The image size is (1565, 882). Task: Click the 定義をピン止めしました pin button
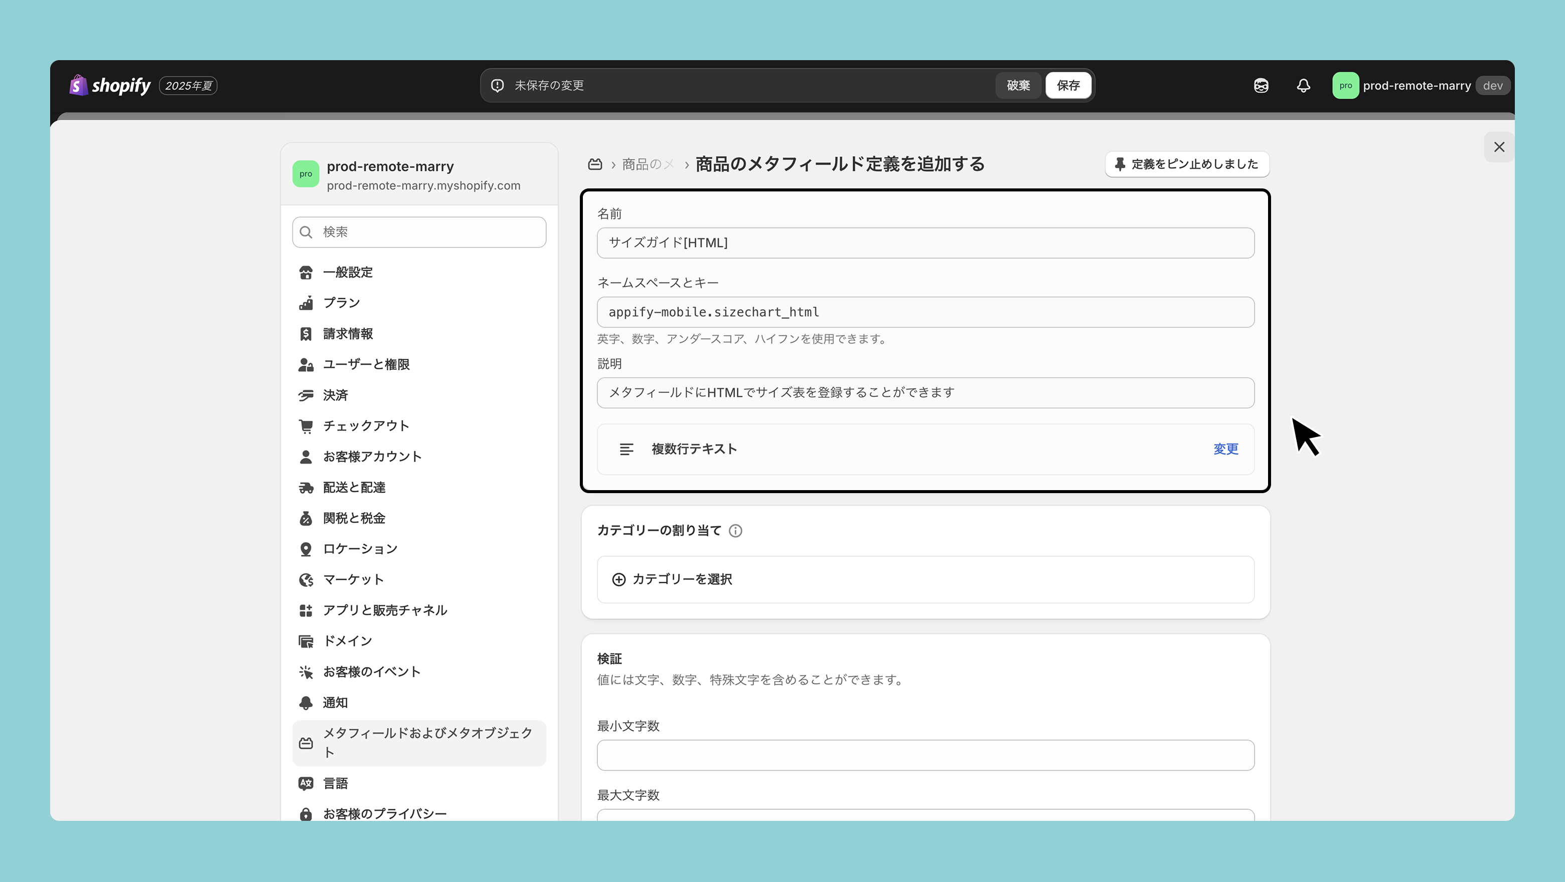[x=1187, y=164]
